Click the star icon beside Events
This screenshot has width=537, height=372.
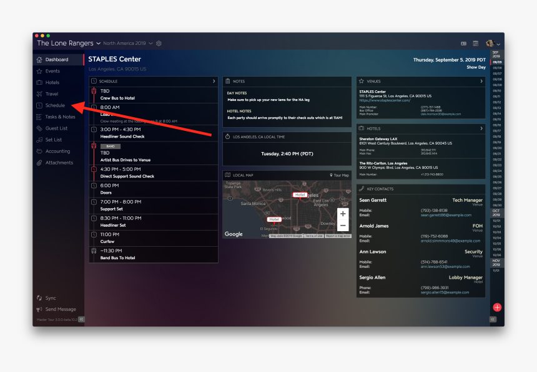click(39, 71)
